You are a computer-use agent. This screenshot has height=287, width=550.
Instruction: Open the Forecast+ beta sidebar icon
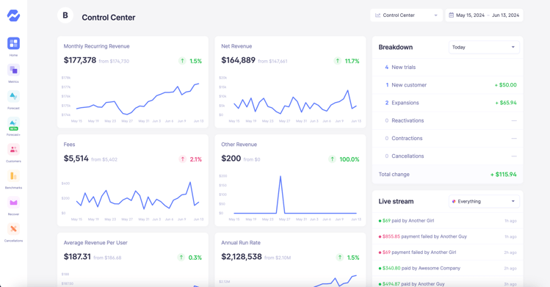13,123
